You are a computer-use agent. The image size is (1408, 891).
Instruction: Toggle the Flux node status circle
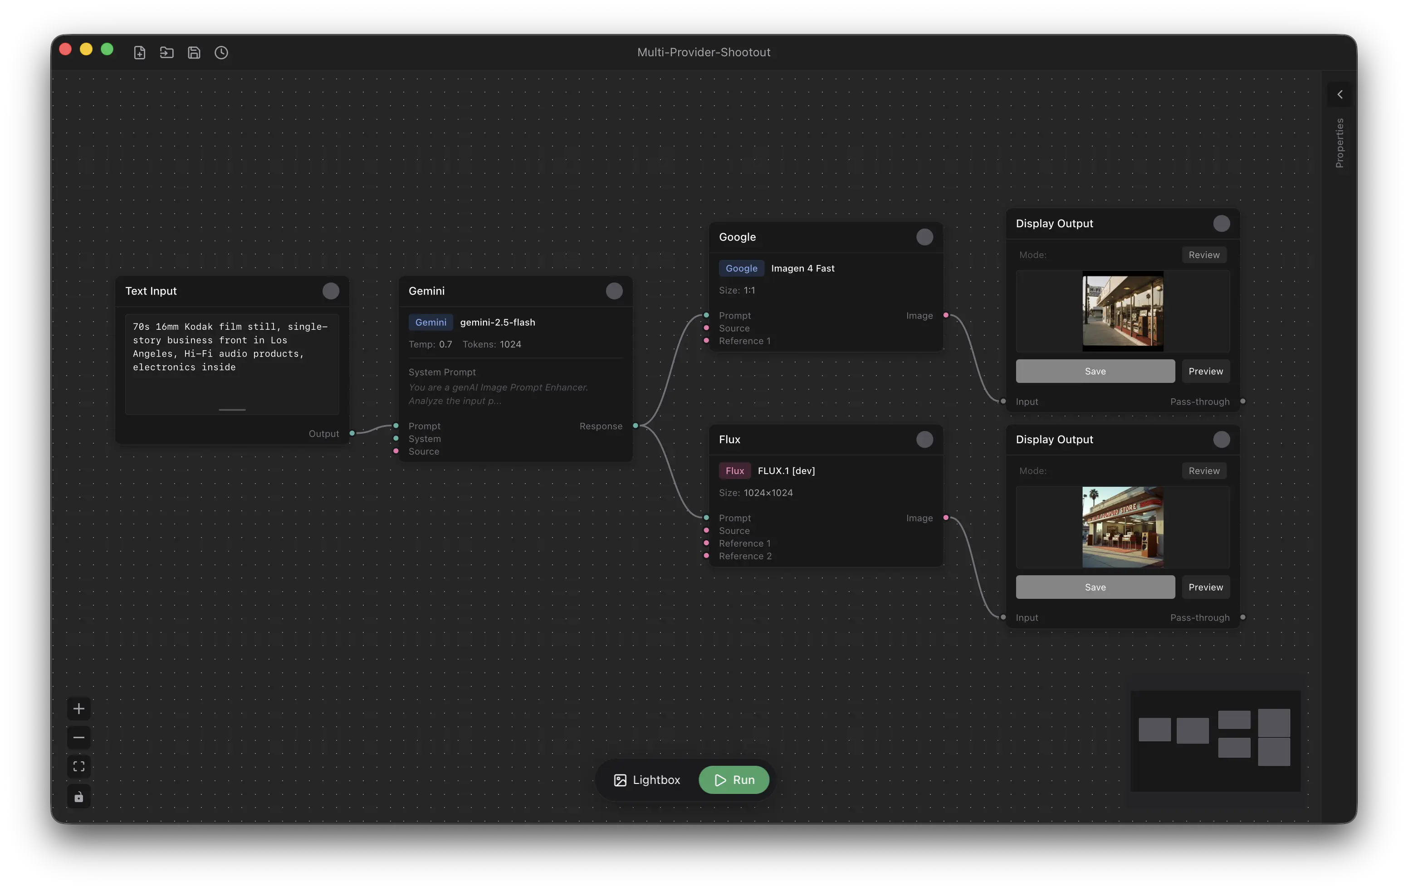(x=924, y=440)
